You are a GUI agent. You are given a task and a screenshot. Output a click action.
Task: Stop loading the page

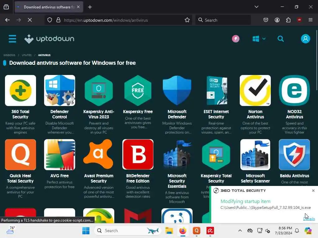click(x=30, y=20)
